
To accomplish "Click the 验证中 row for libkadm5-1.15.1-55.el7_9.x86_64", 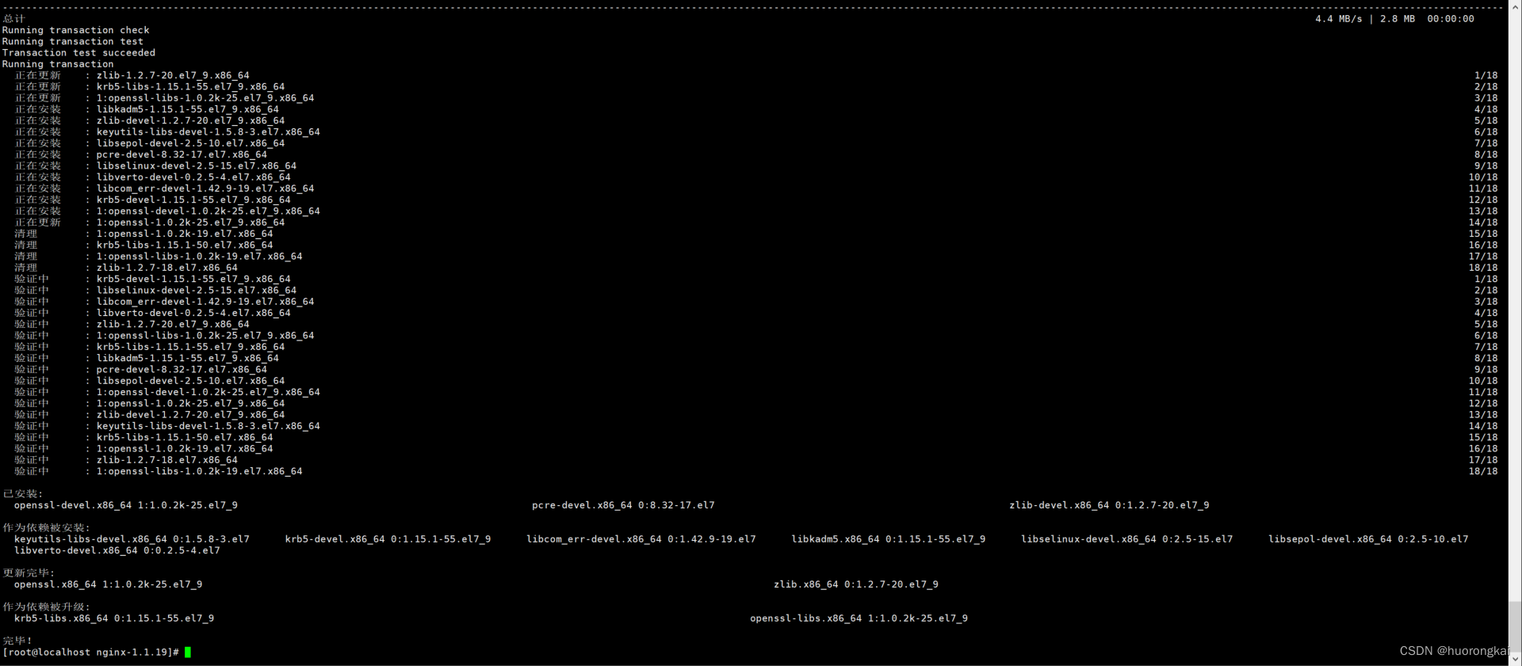I will (x=755, y=358).
